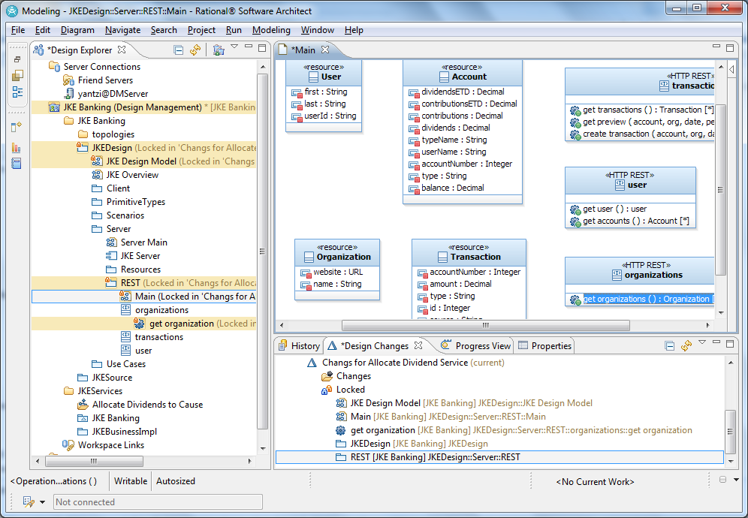The height and width of the screenshot is (518, 748).
Task: Close the Main diagram tab
Action: (x=325, y=50)
